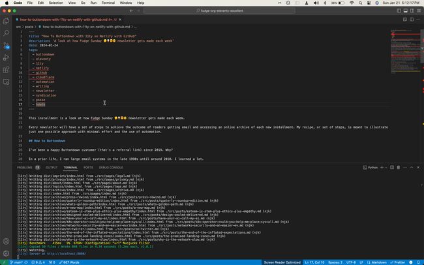Screen dimensions: 424x265
Task: Toggle the primary side bar
Action: pyautogui.click(x=399, y=11)
